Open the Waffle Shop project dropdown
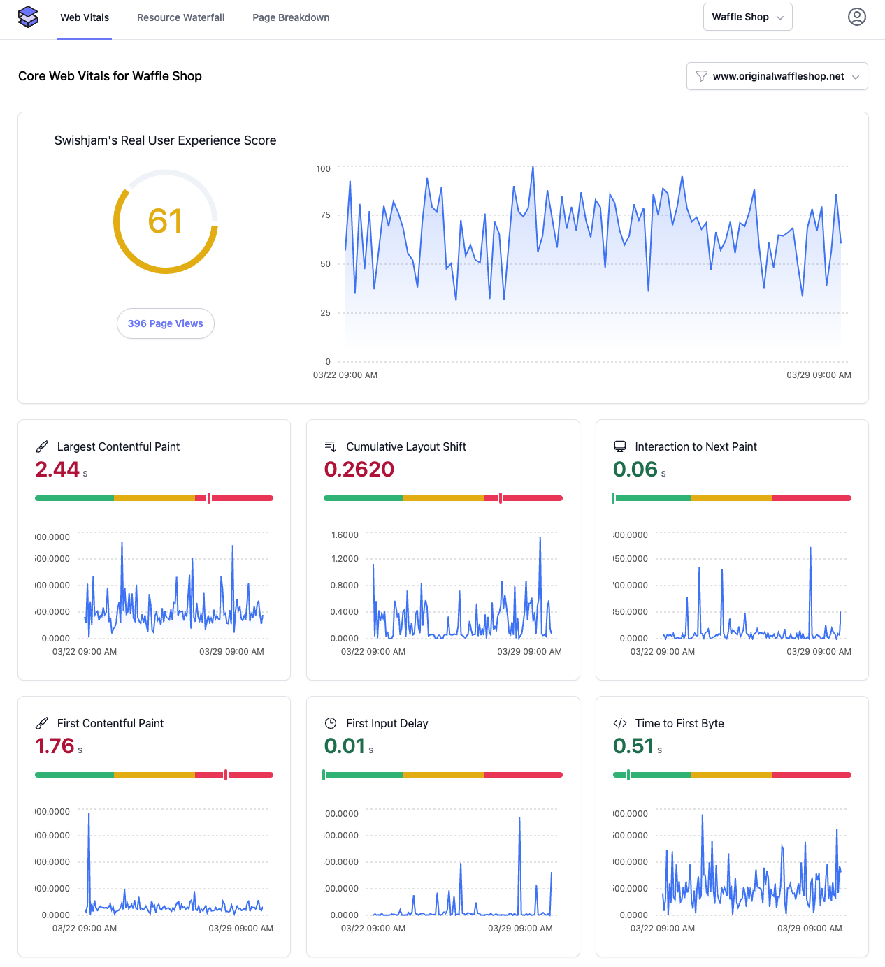 (x=747, y=17)
